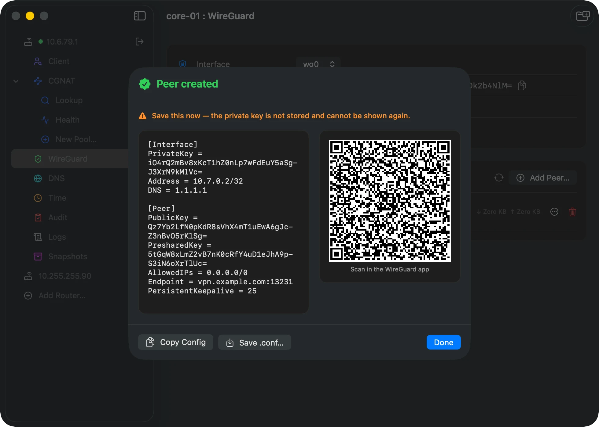Save the .conf file

coord(255,342)
